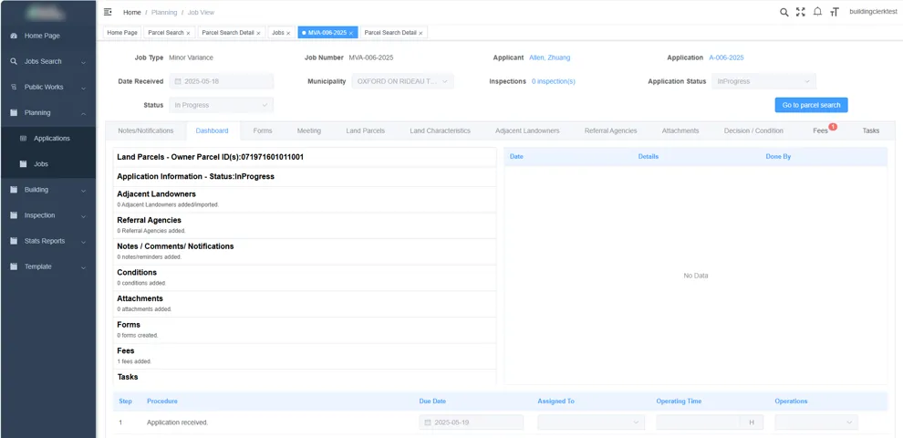The height and width of the screenshot is (438, 903).
Task: Click the Applications submenu icon
Action: pos(23,139)
